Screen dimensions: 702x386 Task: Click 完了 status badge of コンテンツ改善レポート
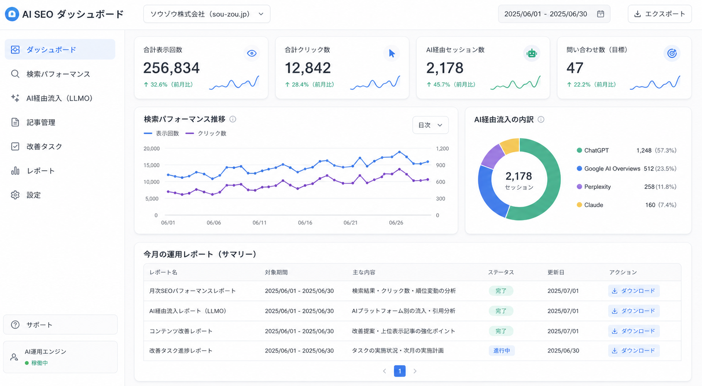[x=501, y=331]
